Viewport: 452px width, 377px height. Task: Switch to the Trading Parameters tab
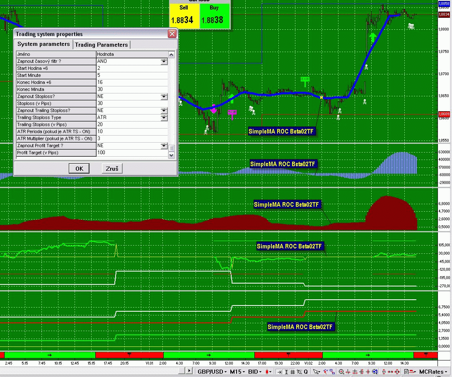102,45
